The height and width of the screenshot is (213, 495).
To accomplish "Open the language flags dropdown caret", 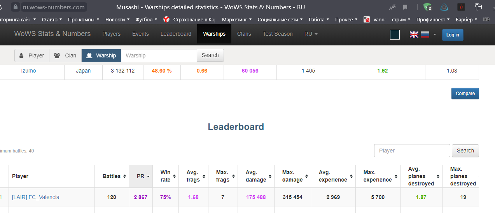I will (x=434, y=35).
